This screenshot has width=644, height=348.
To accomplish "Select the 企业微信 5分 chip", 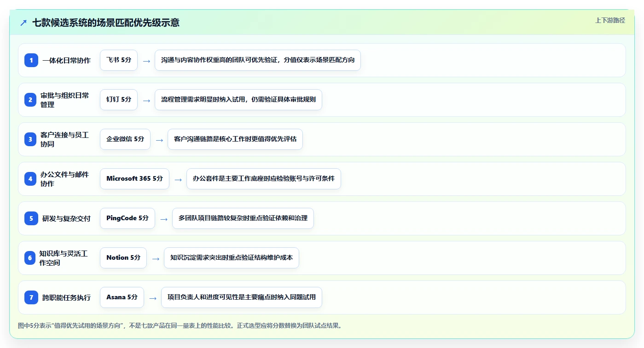I will tap(125, 139).
